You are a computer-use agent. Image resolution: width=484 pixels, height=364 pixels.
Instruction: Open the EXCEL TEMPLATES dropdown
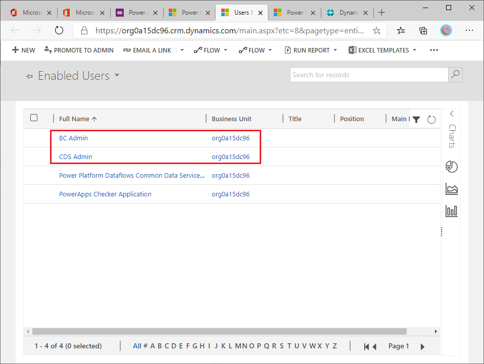(382, 50)
